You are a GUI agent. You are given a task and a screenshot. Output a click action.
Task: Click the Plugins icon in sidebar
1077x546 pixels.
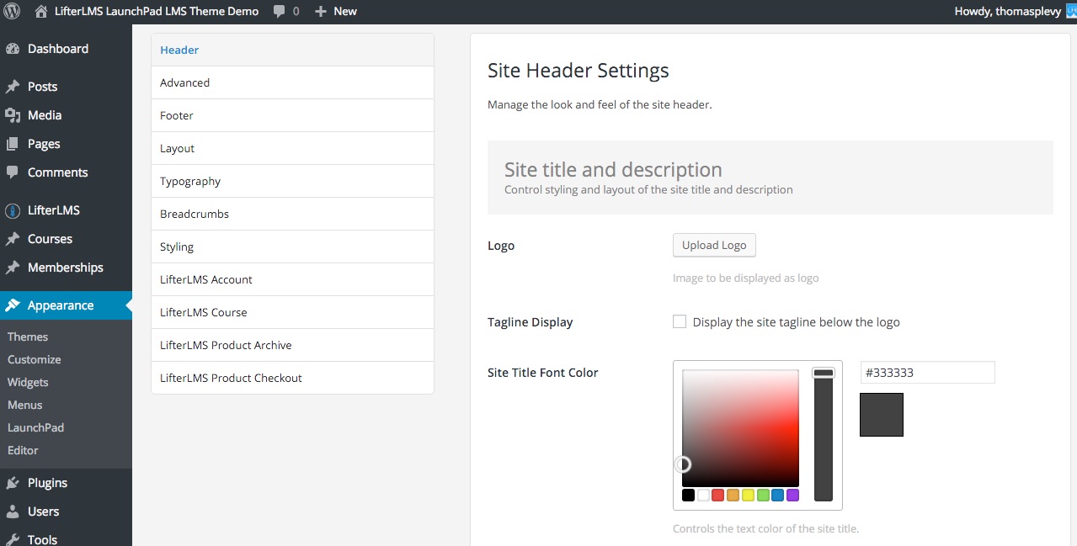(19, 482)
